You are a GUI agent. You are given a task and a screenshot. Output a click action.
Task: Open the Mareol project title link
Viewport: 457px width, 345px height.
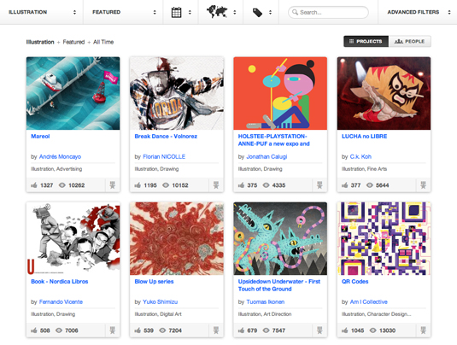pyautogui.click(x=40, y=136)
